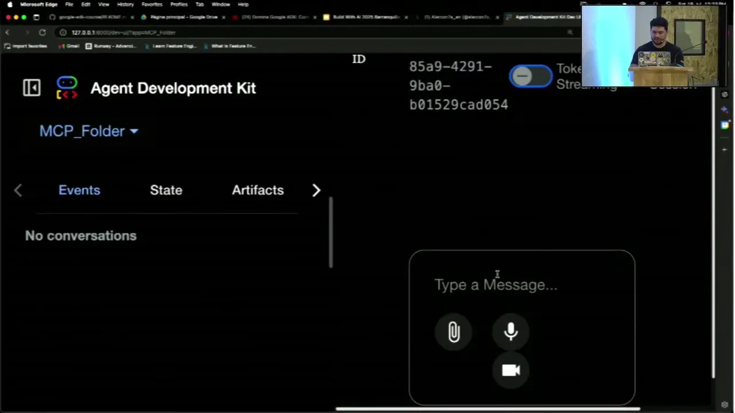Switch to the google-adk-course GitHub browser tab
Screen dimensions: 735x413
92,17
